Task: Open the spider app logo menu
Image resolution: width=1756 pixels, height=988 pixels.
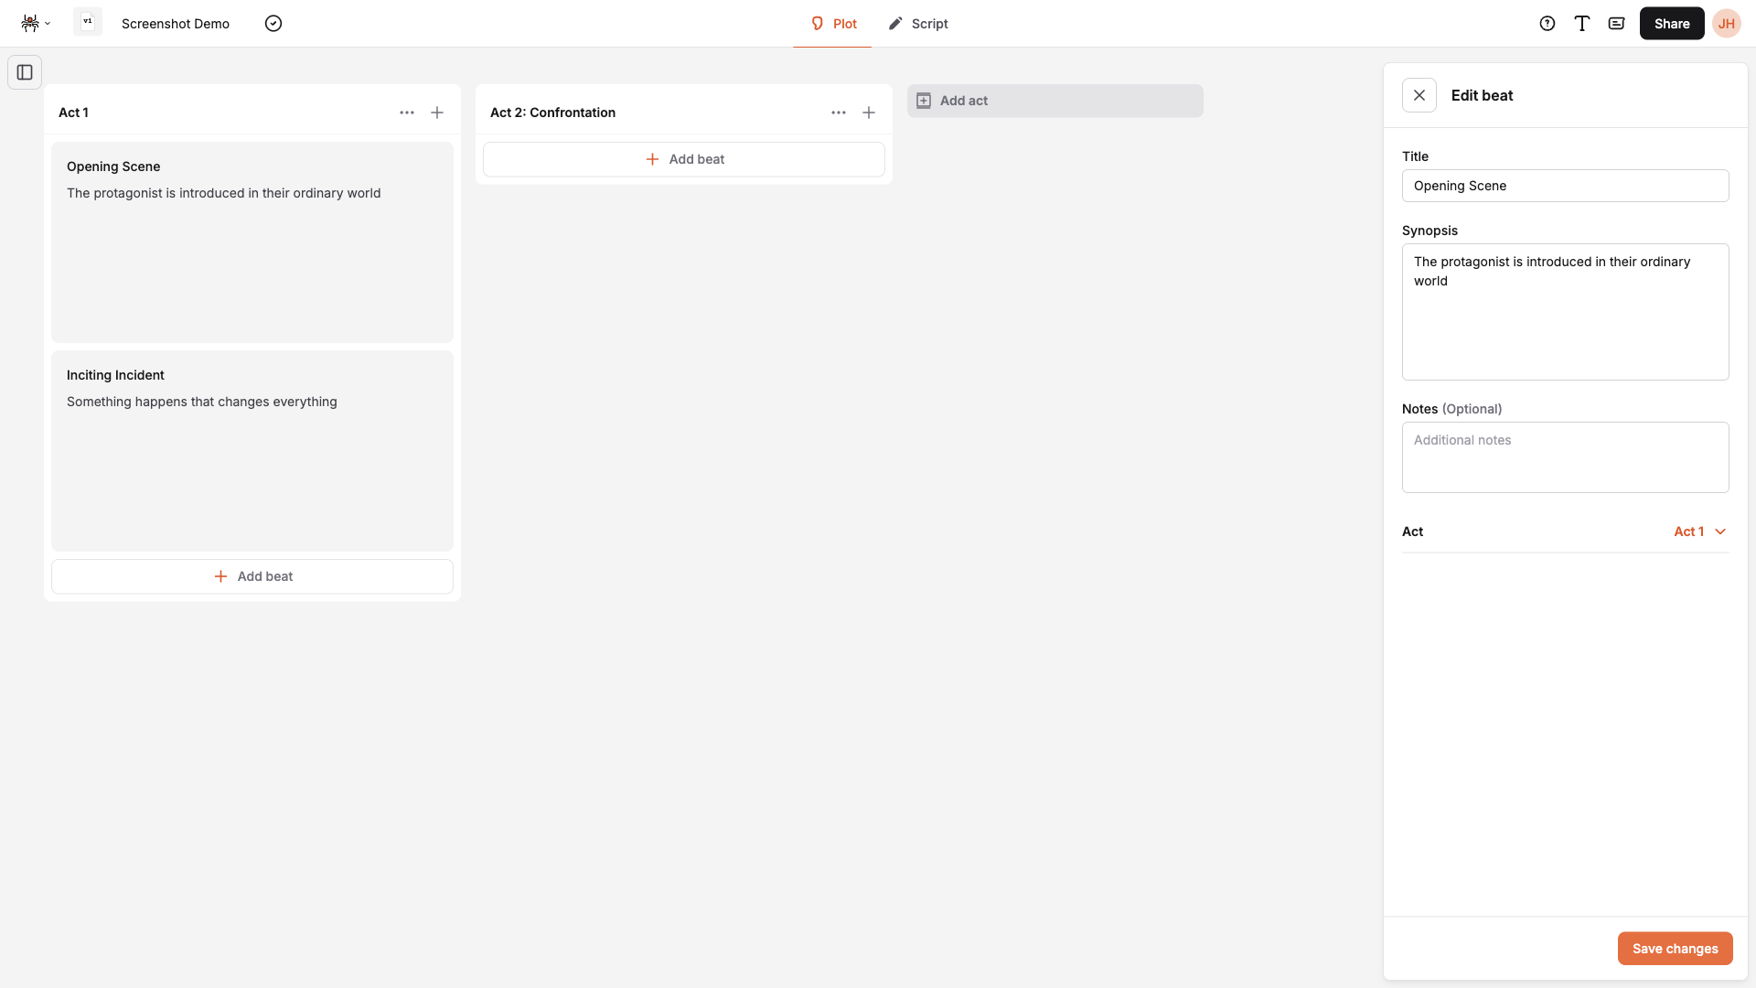Action: tap(35, 23)
